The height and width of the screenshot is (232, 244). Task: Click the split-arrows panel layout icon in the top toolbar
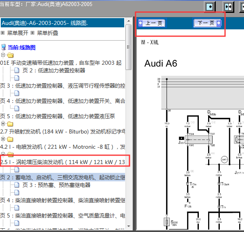228,6
